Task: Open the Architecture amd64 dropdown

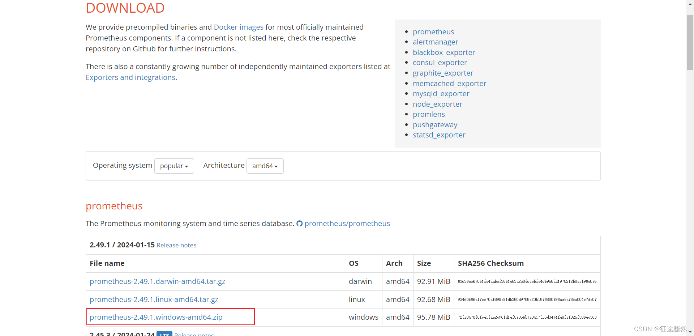Action: (265, 166)
